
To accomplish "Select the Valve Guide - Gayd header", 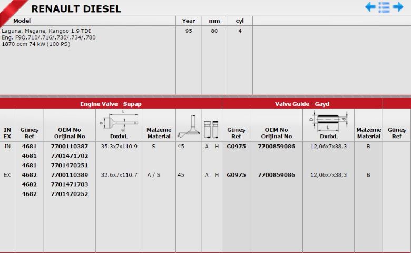I will point(302,104).
